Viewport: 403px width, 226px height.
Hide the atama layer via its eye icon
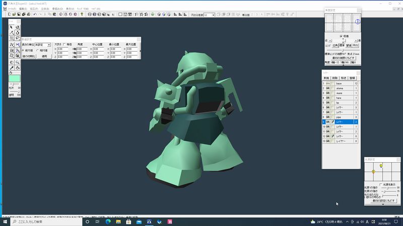[x=328, y=88]
